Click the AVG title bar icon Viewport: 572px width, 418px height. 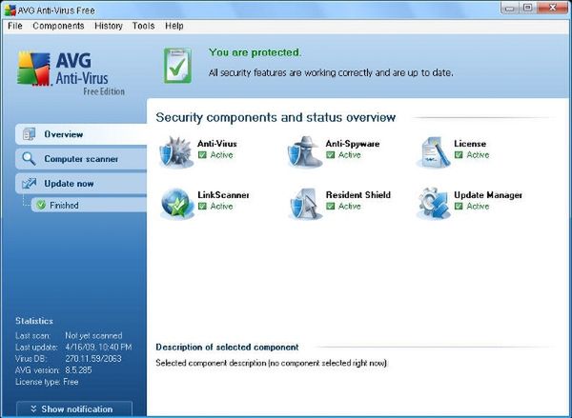click(10, 10)
